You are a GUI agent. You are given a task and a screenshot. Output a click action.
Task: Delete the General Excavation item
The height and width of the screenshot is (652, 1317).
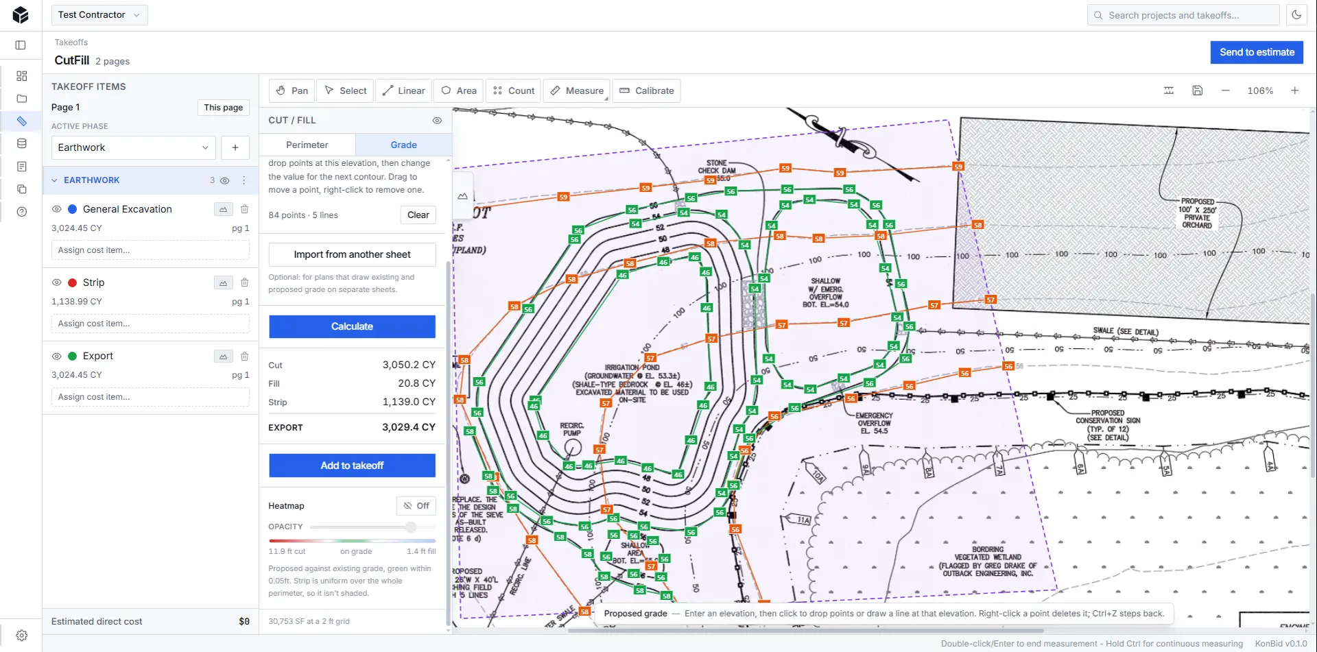point(244,209)
